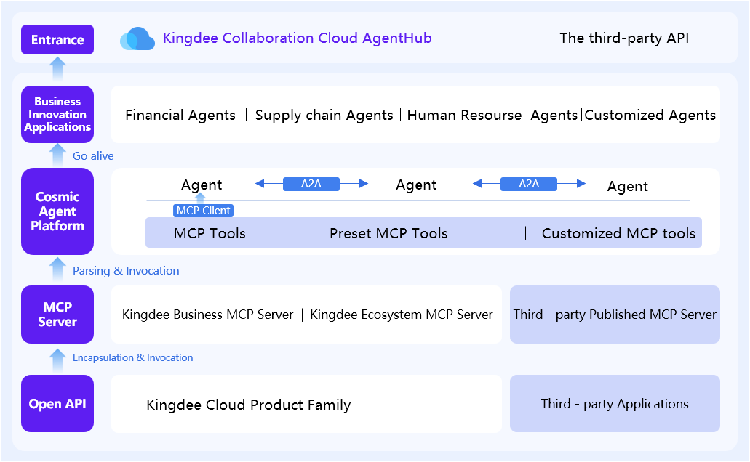The width and height of the screenshot is (750, 462).
Task: Select the Business Innovation Applications block
Action: [x=57, y=114]
